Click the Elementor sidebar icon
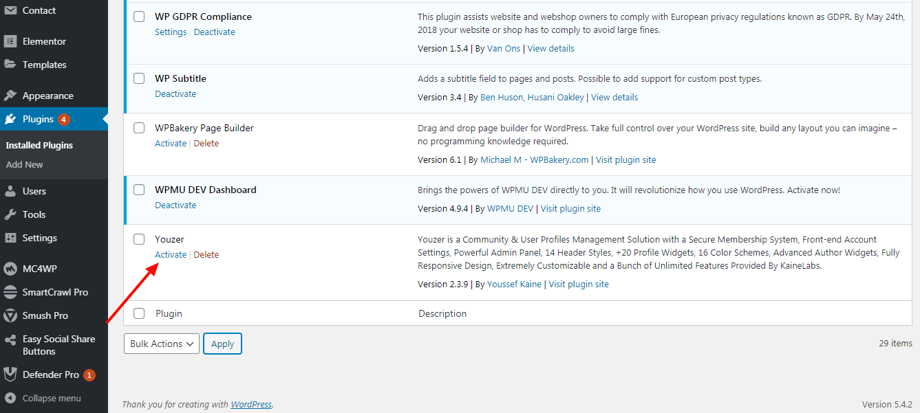The height and width of the screenshot is (413, 920). tap(10, 41)
